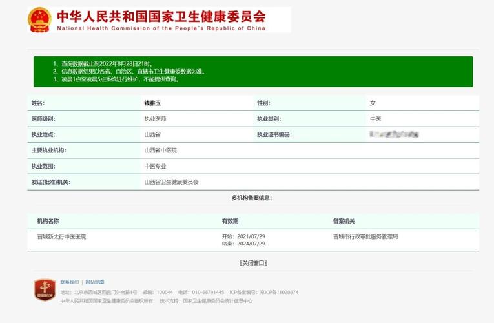Click the blurred certificate number value
Viewport: 494px width, 323px height.
pos(394,134)
